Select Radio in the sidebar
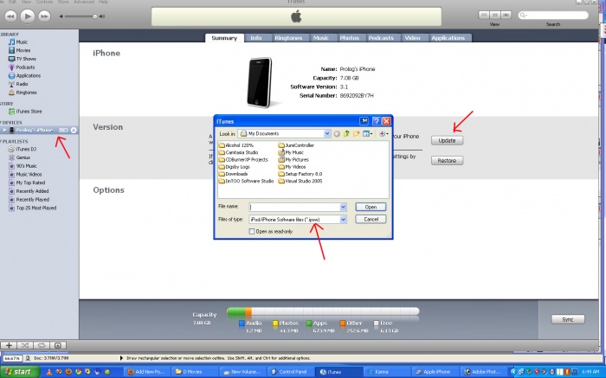This screenshot has width=606, height=378. pos(22,84)
